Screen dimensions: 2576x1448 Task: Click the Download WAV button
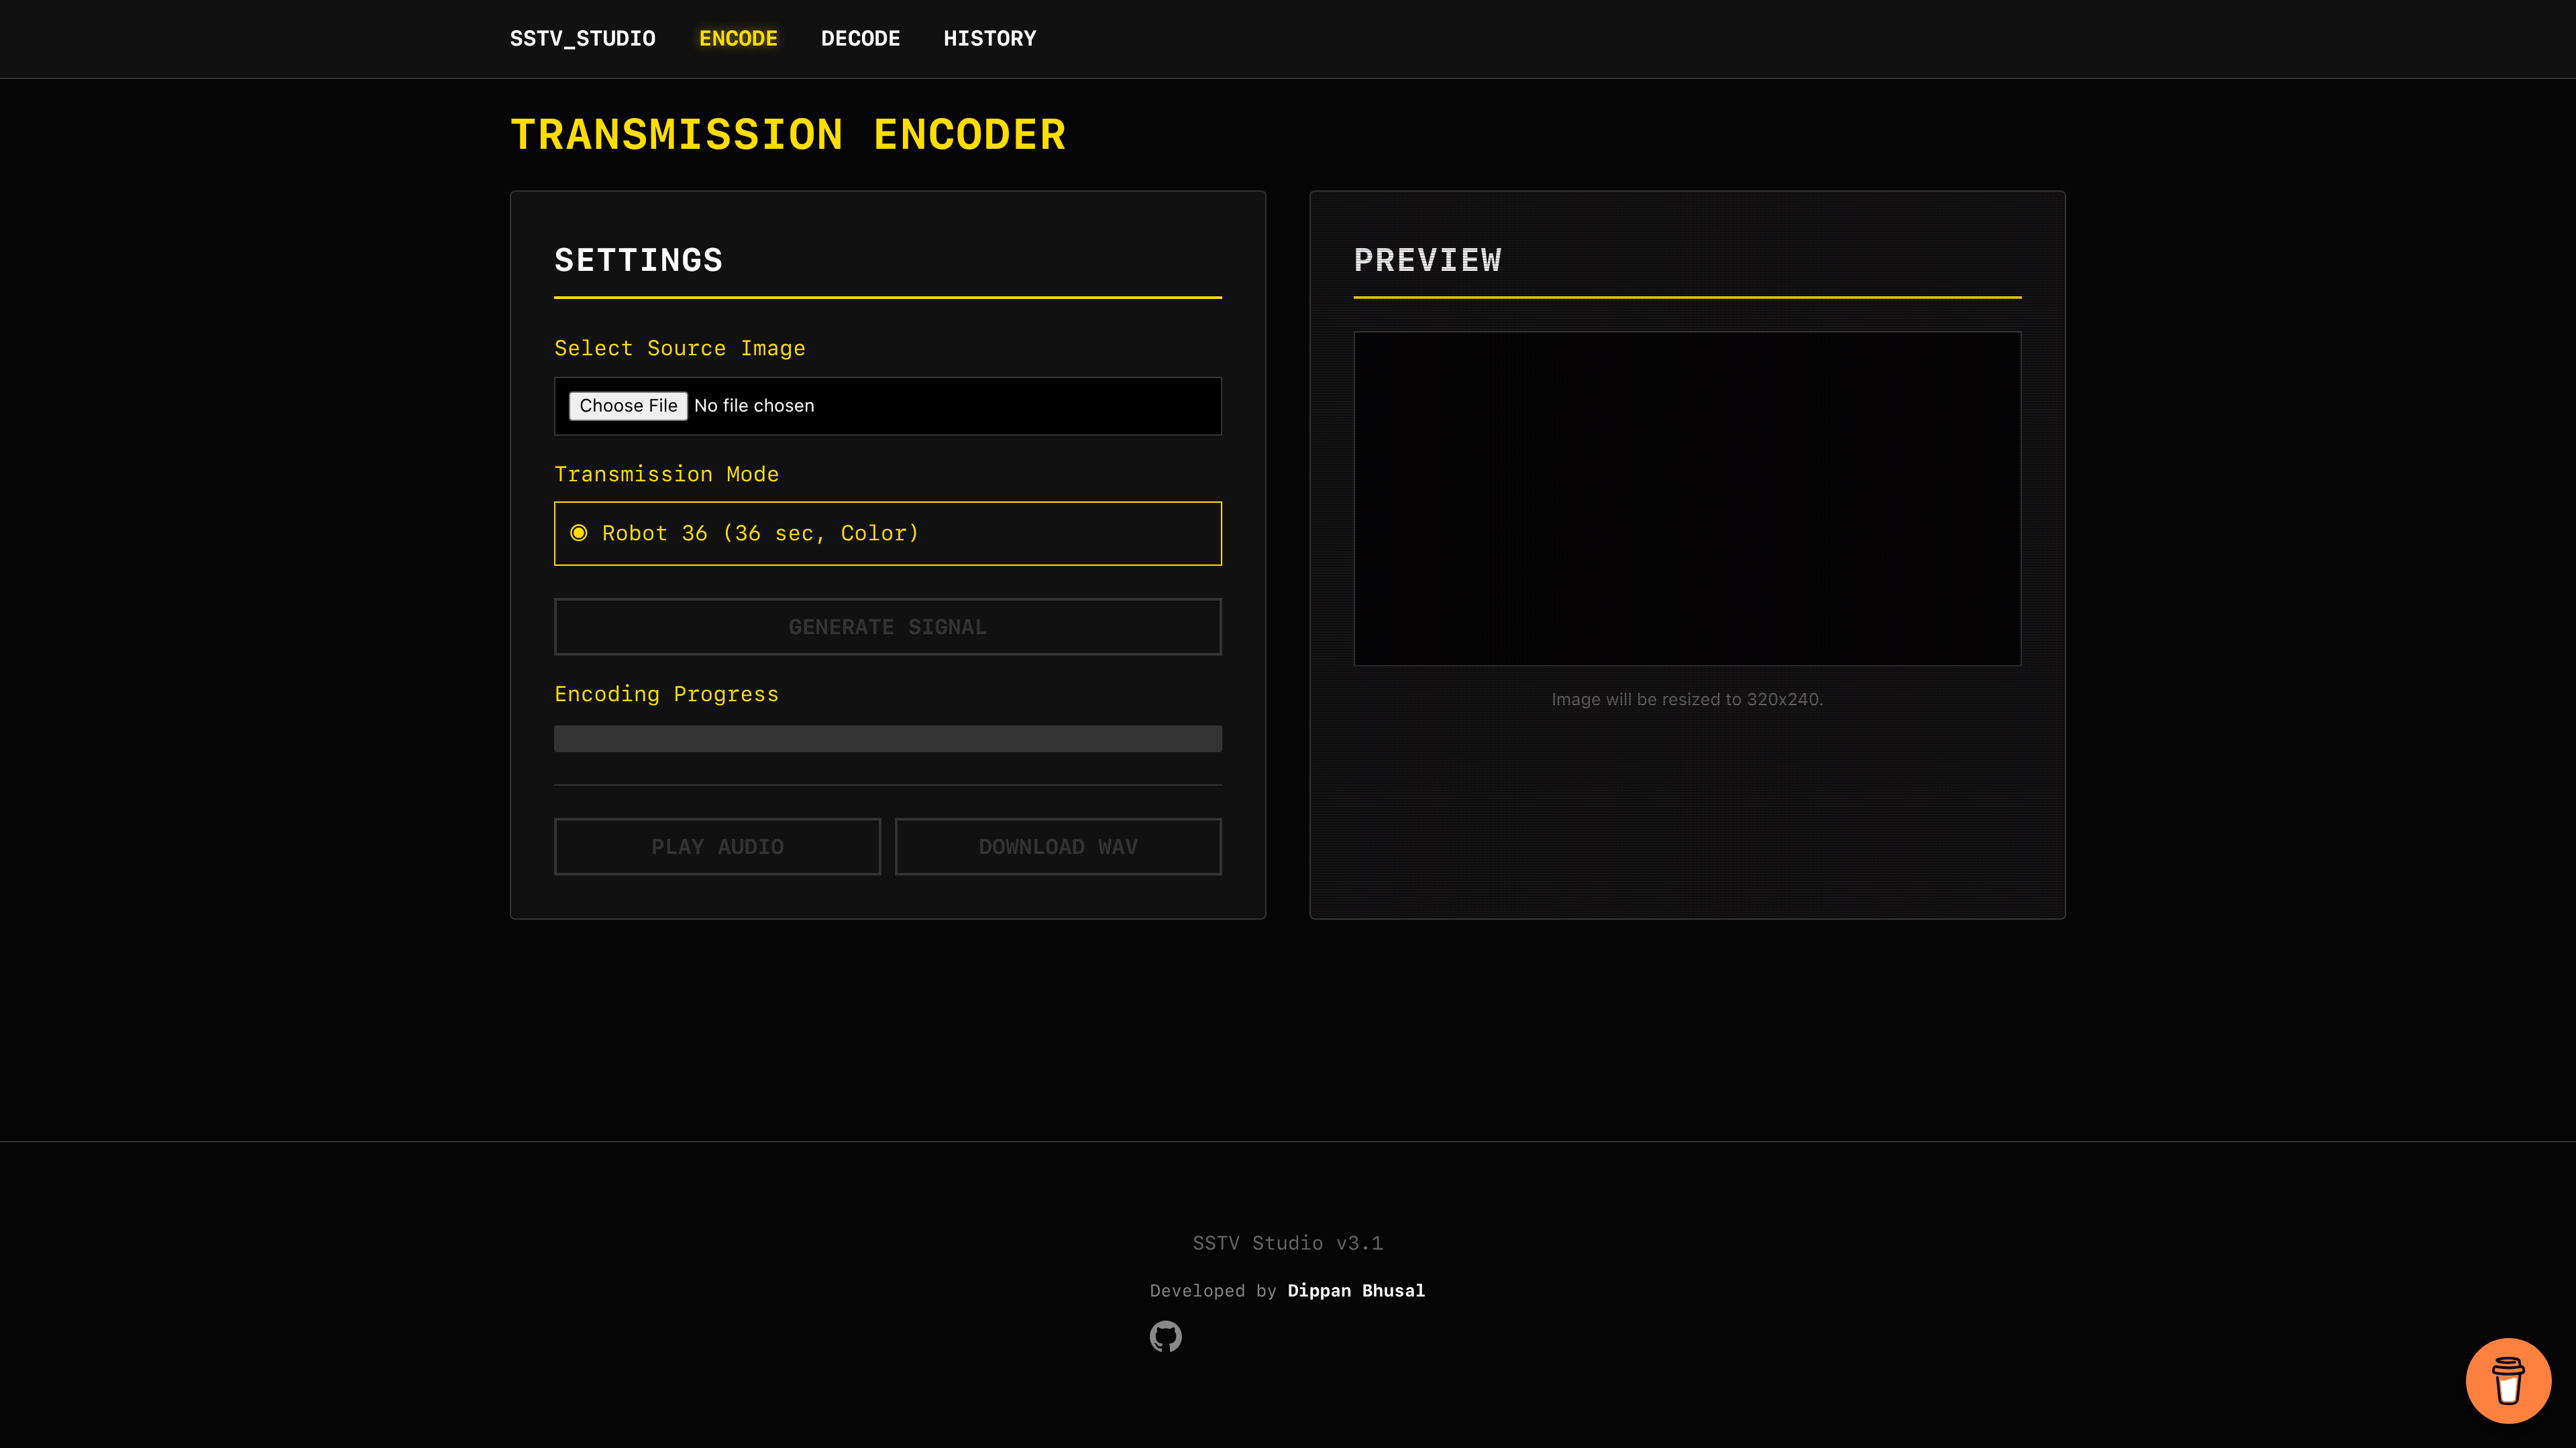(x=1057, y=847)
